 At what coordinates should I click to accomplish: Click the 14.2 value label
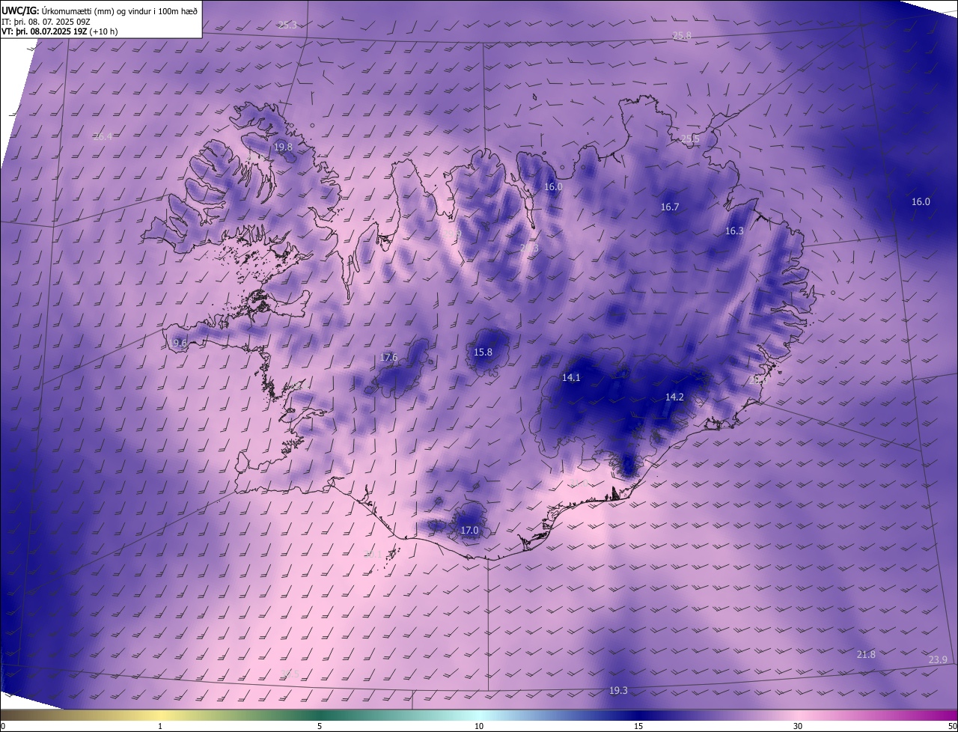(x=674, y=397)
